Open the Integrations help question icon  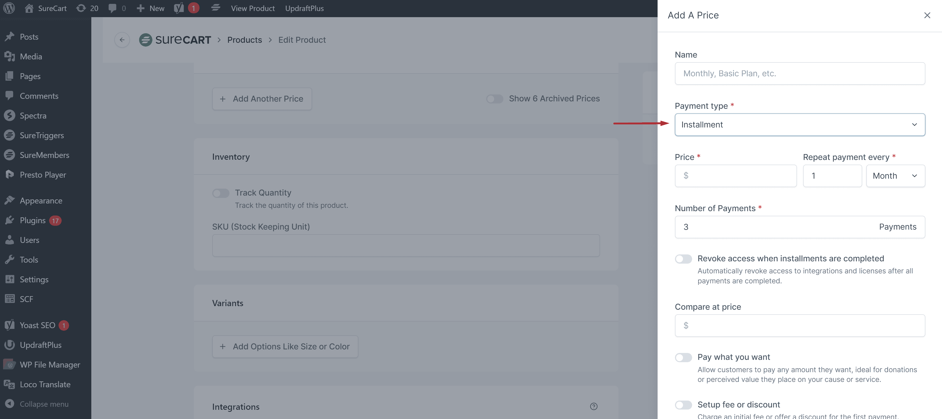[x=593, y=406]
